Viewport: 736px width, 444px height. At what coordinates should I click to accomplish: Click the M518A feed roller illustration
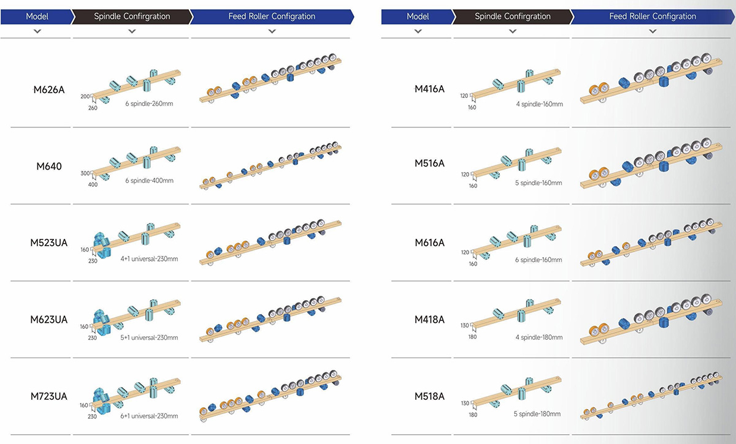(x=651, y=396)
